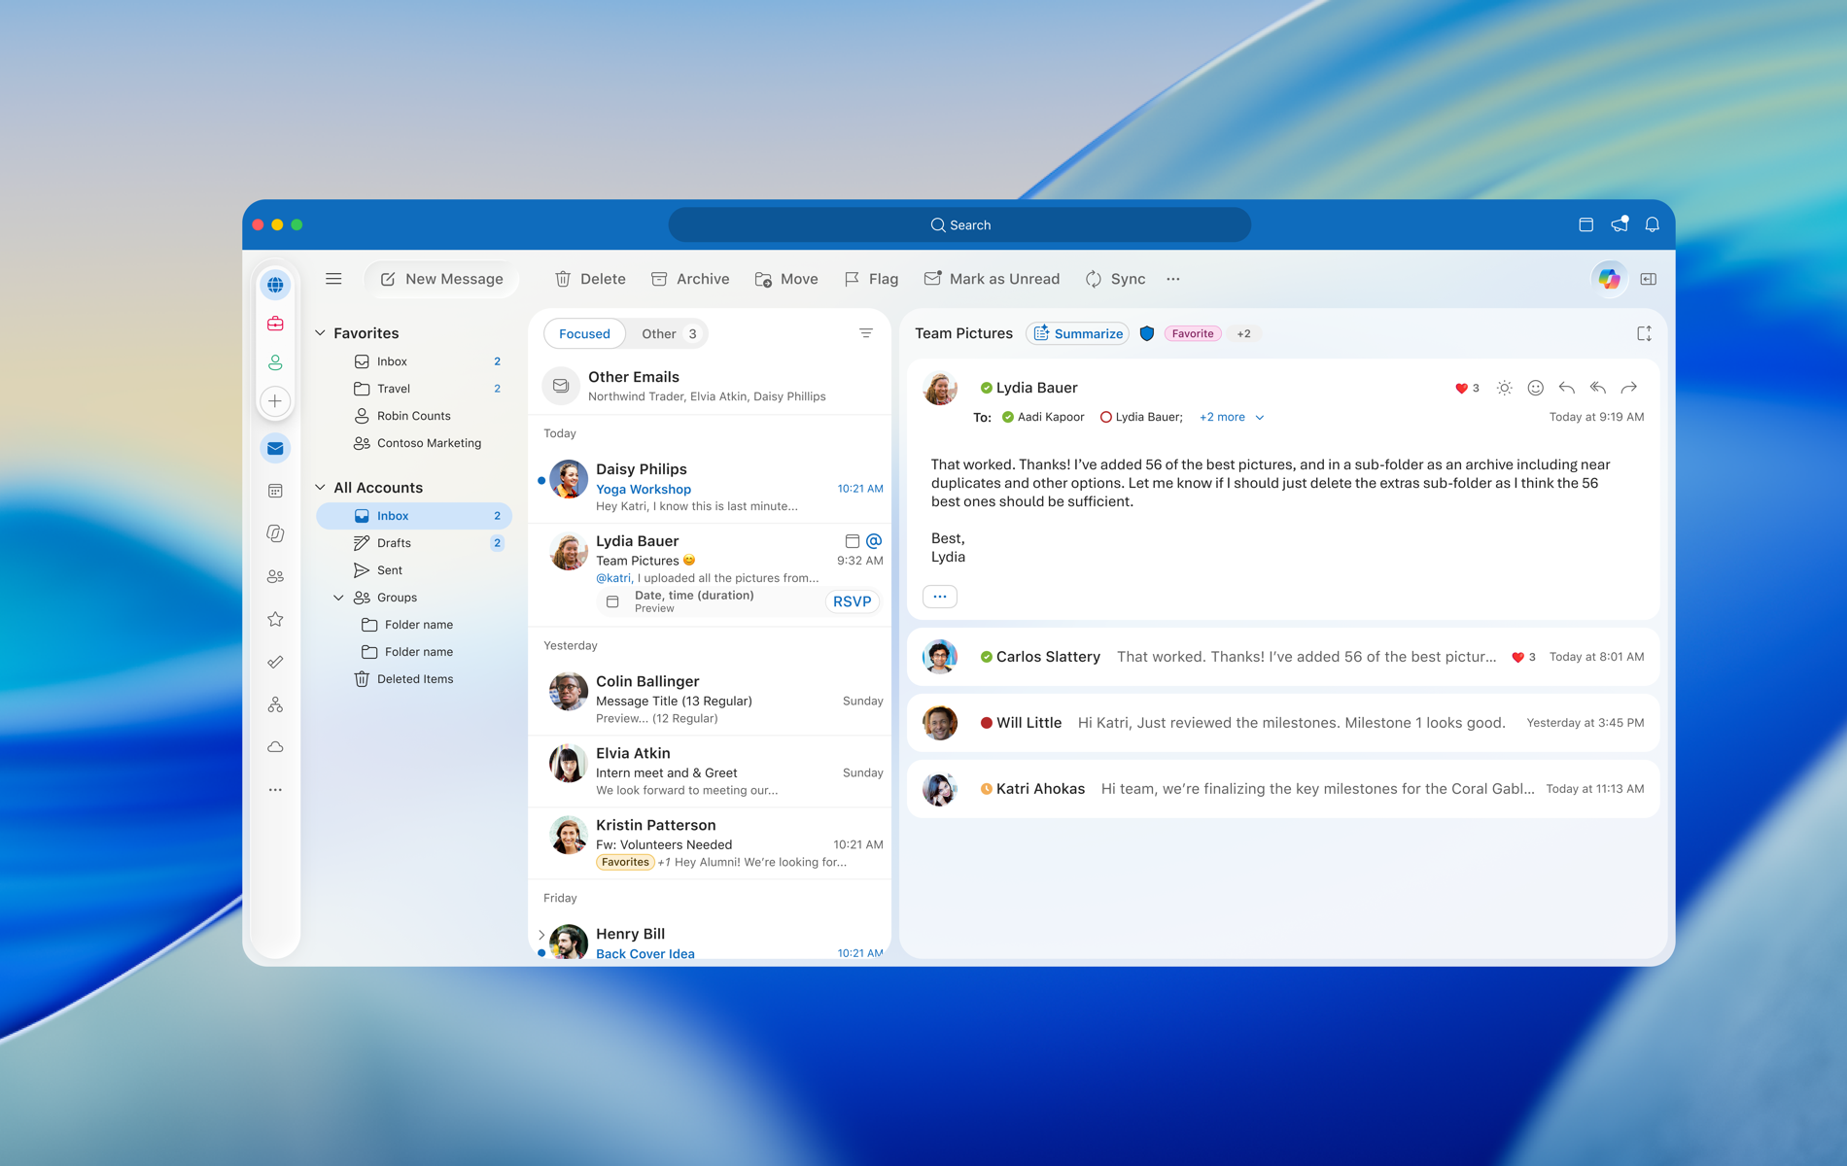The image size is (1847, 1166).
Task: Click the Delete toolbar button
Action: click(590, 279)
